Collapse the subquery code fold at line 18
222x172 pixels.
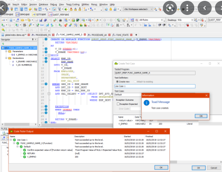click(x=49, y=94)
